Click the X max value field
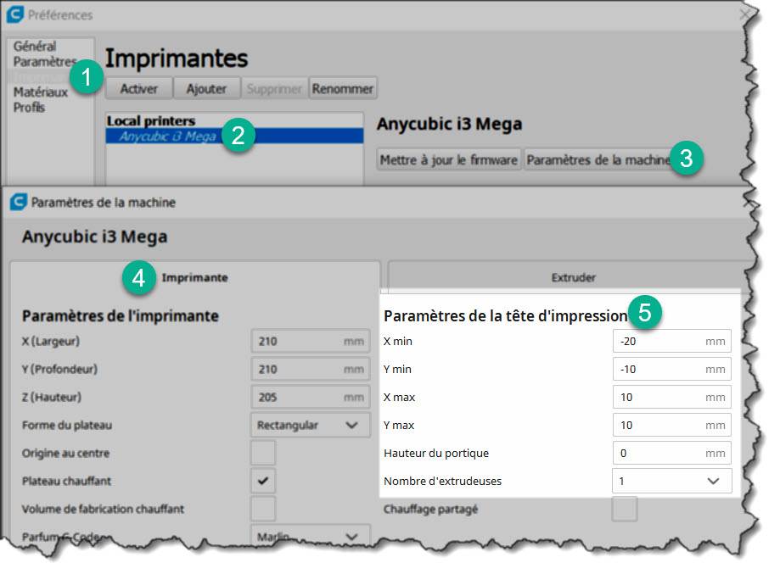The image size is (780, 574). point(672,397)
